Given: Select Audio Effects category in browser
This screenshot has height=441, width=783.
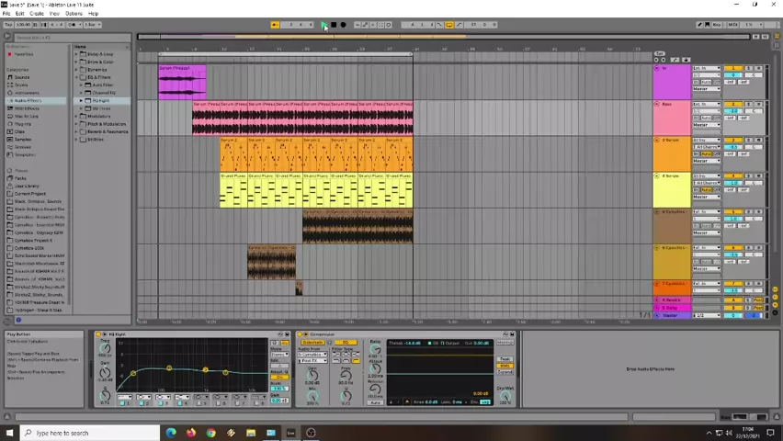Looking at the screenshot, I should [x=28, y=100].
